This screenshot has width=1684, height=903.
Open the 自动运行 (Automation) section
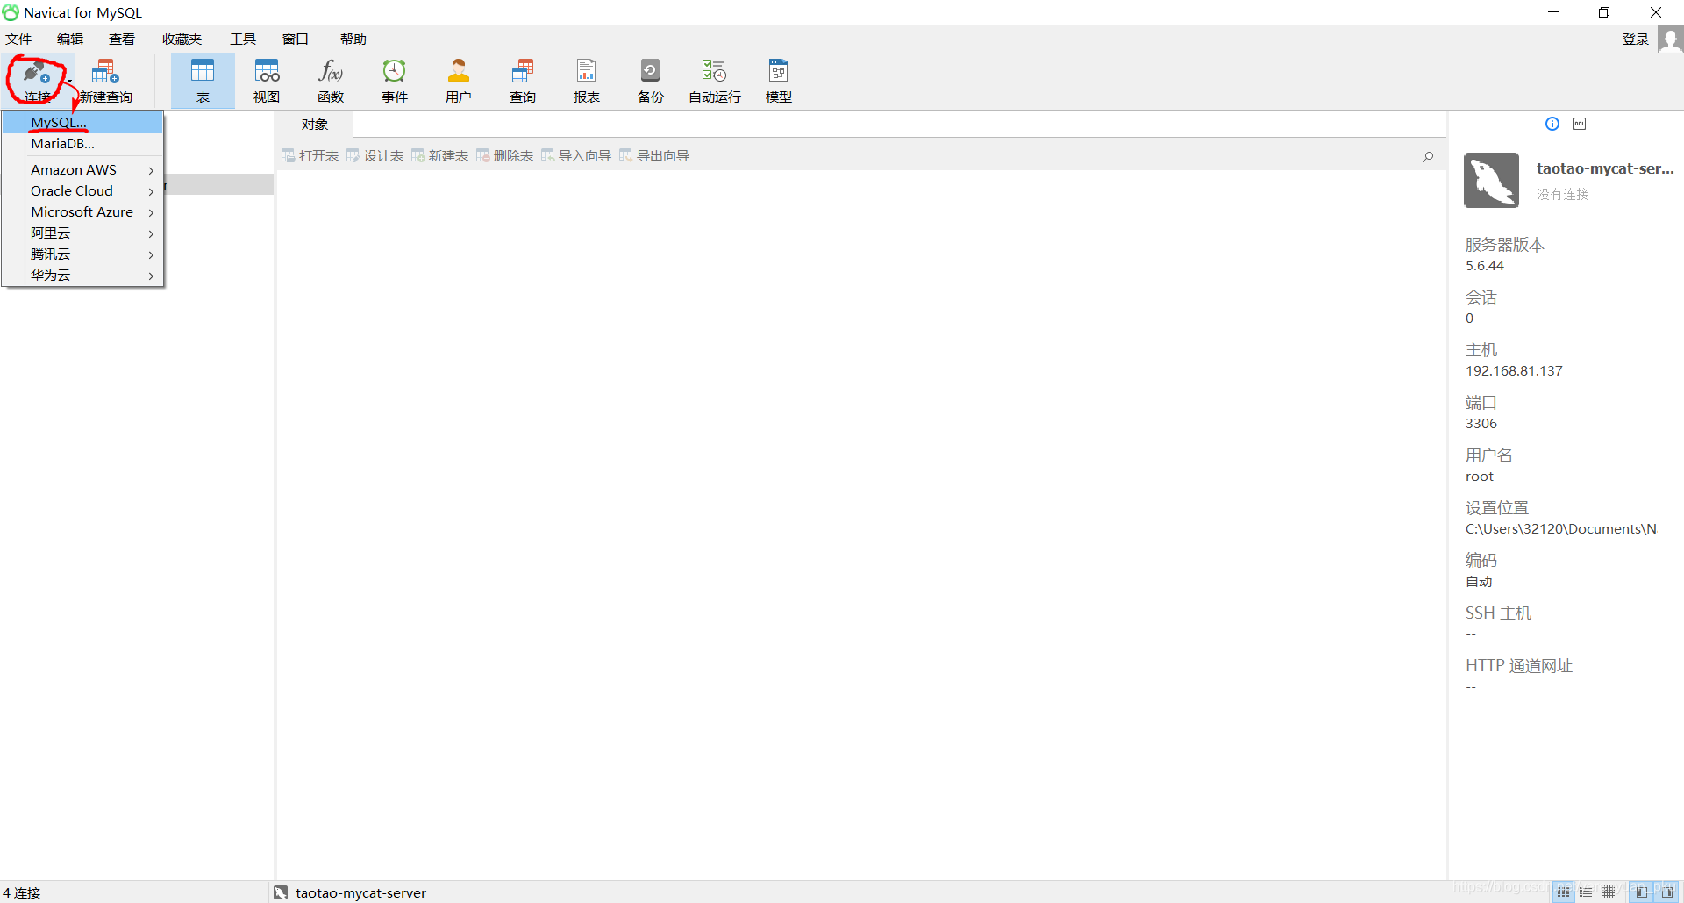pyautogui.click(x=715, y=81)
